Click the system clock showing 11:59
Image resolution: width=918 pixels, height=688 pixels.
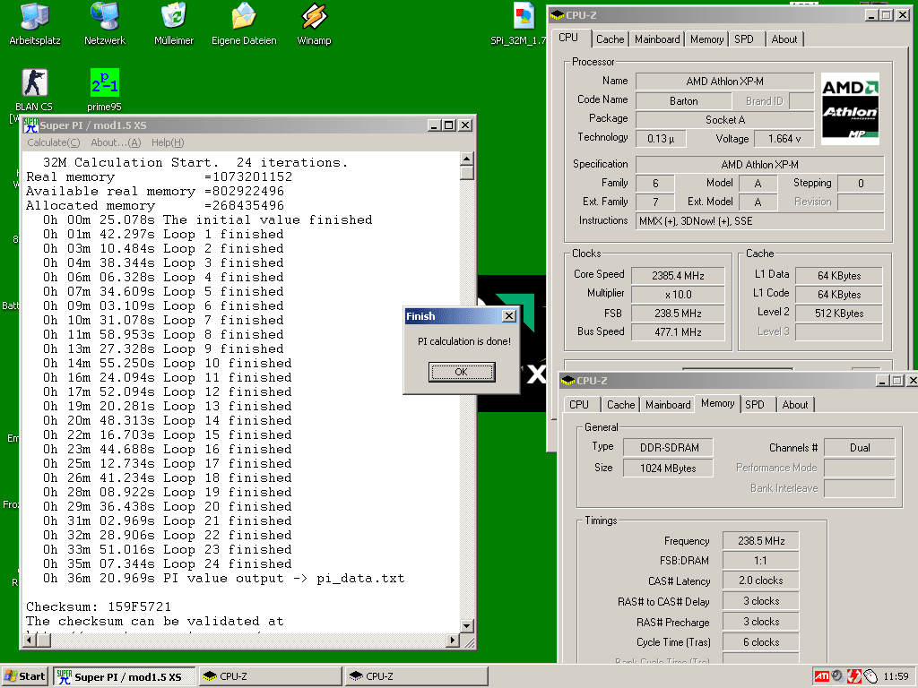point(896,676)
